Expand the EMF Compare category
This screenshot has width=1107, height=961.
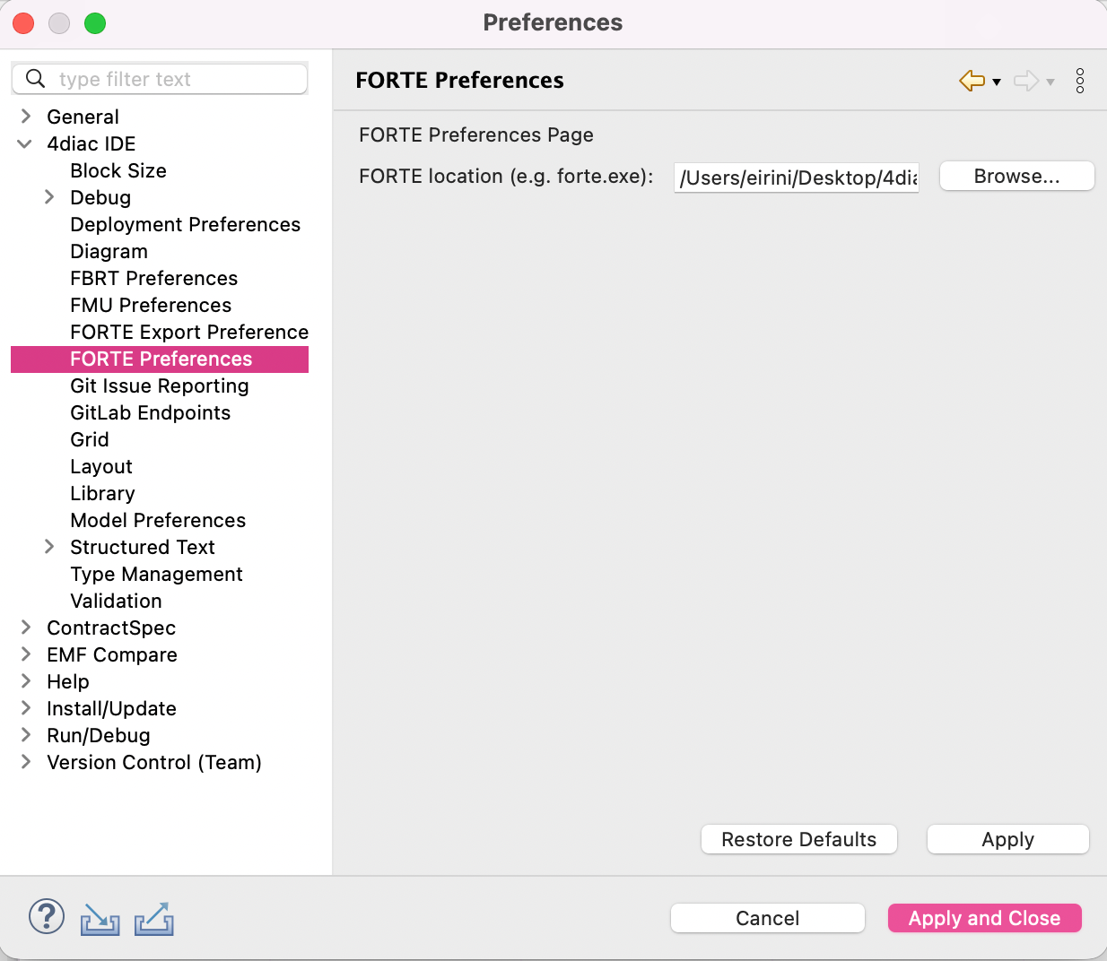tap(26, 654)
